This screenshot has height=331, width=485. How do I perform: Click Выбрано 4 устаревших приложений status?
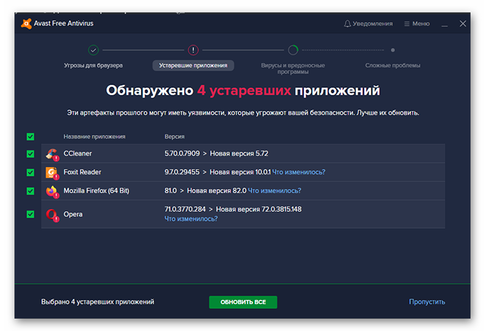[x=98, y=302]
